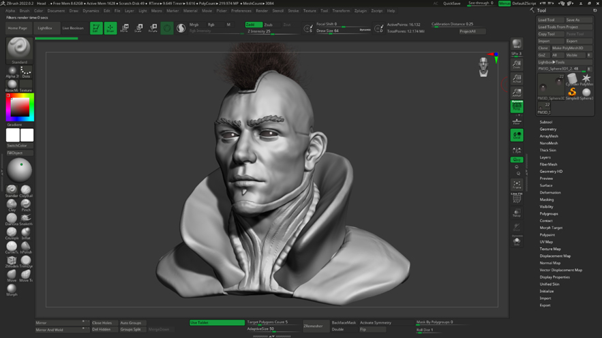Viewport: 602px width, 338px height.
Task: Click the LightBox button
Action: pos(45,28)
